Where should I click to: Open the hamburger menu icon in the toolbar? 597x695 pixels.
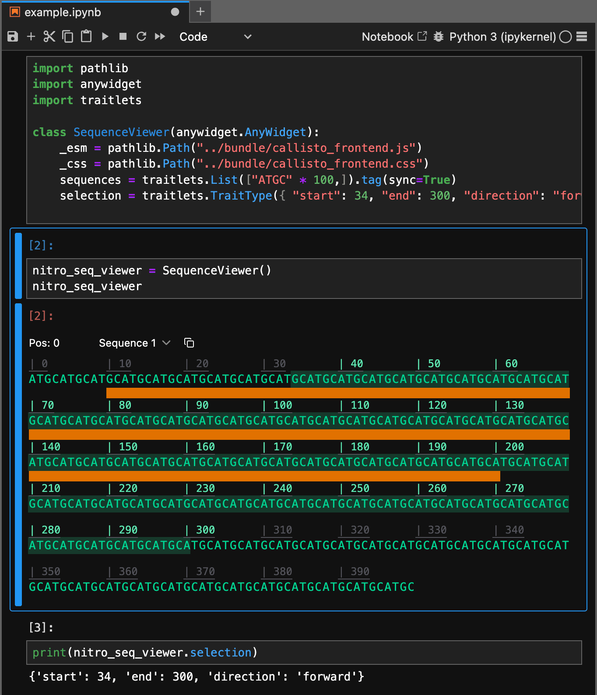pos(582,37)
